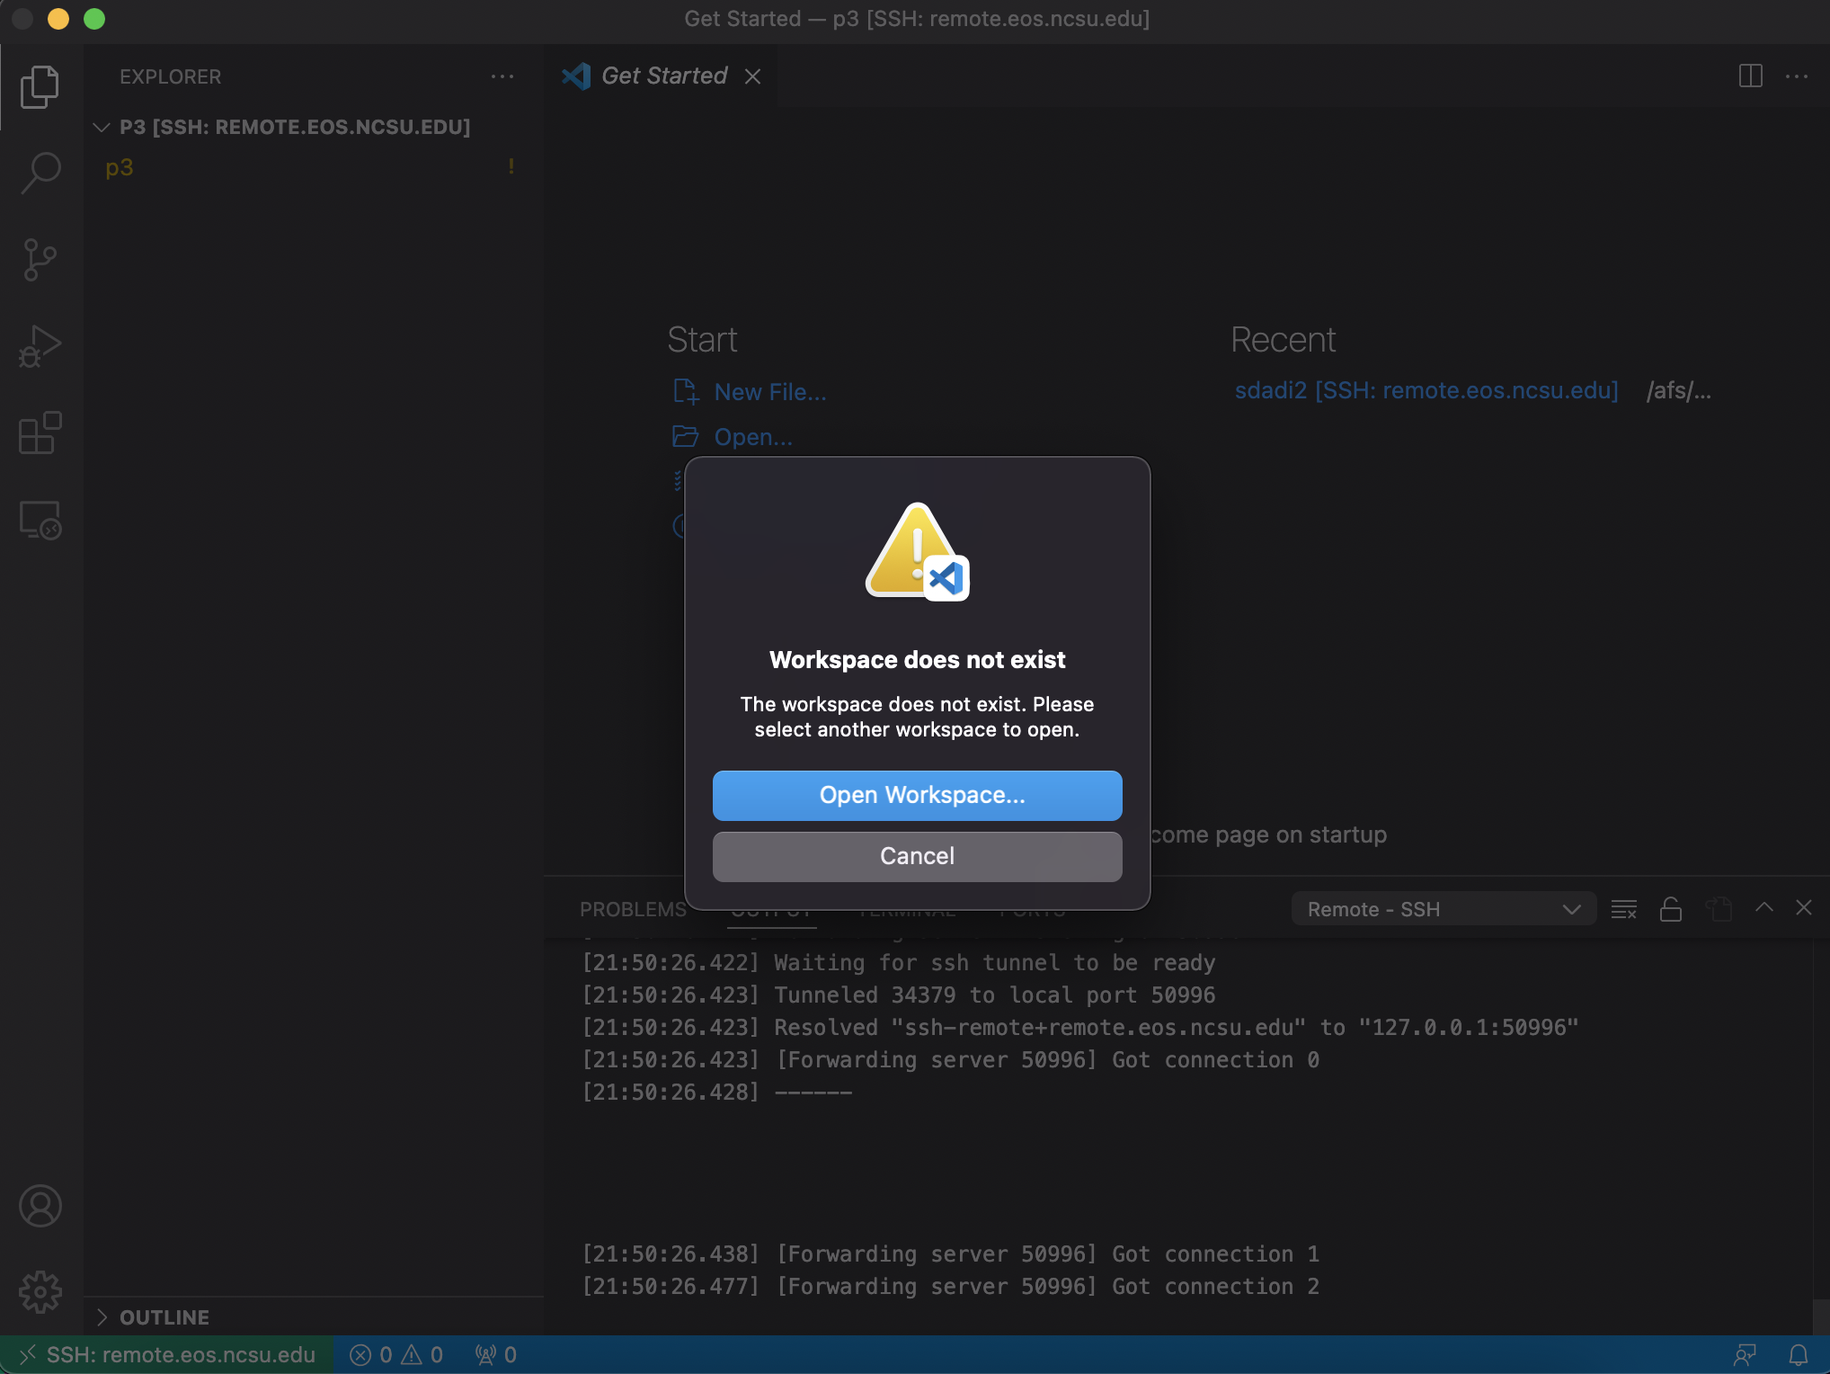The width and height of the screenshot is (1830, 1374).
Task: Click the p3 folder warning badge
Action: [x=511, y=166]
